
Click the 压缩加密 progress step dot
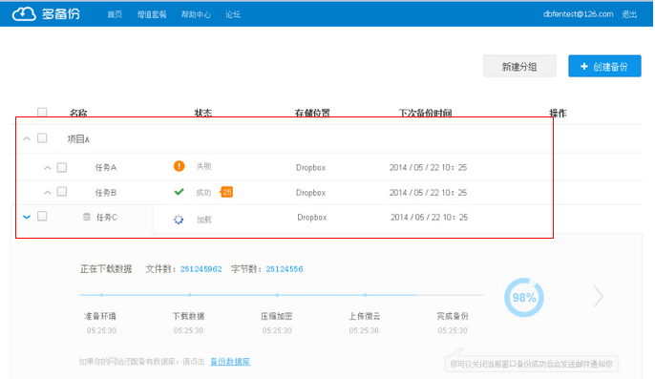coord(277,295)
